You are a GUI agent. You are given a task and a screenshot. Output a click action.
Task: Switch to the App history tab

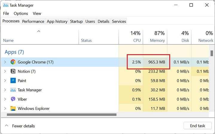point(57,21)
